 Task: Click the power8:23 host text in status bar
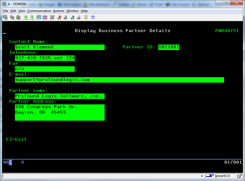(223, 176)
